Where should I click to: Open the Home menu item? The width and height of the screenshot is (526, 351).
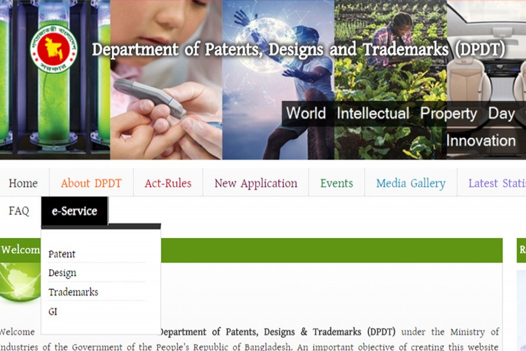(x=23, y=183)
